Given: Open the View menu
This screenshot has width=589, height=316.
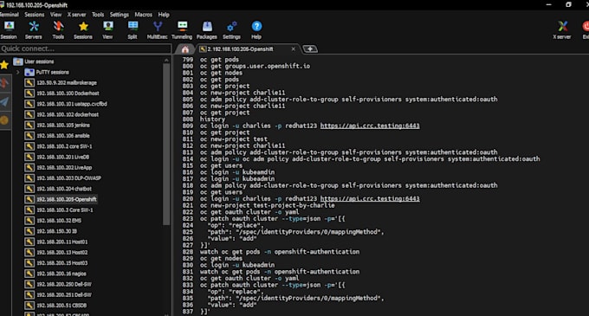Looking at the screenshot, I should (55, 15).
